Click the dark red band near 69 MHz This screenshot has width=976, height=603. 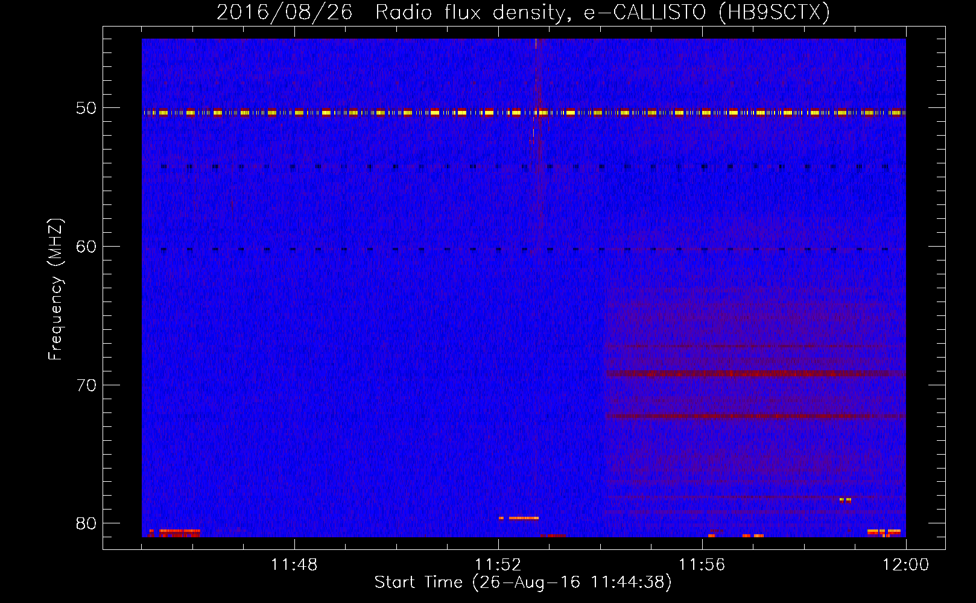tap(755, 373)
